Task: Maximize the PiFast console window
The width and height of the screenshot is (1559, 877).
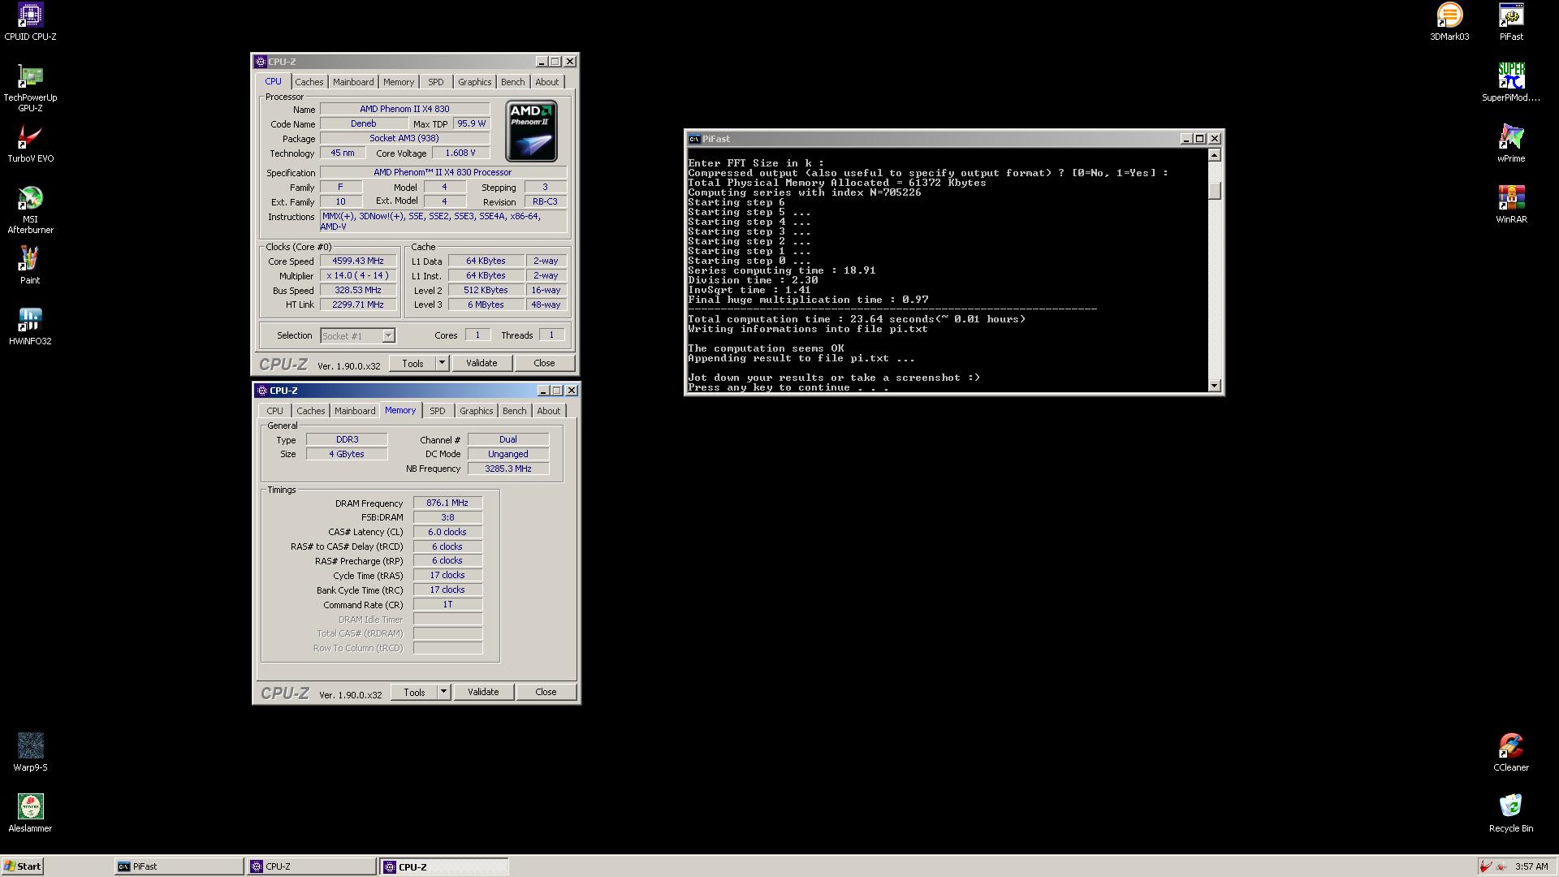Action: [1200, 139]
